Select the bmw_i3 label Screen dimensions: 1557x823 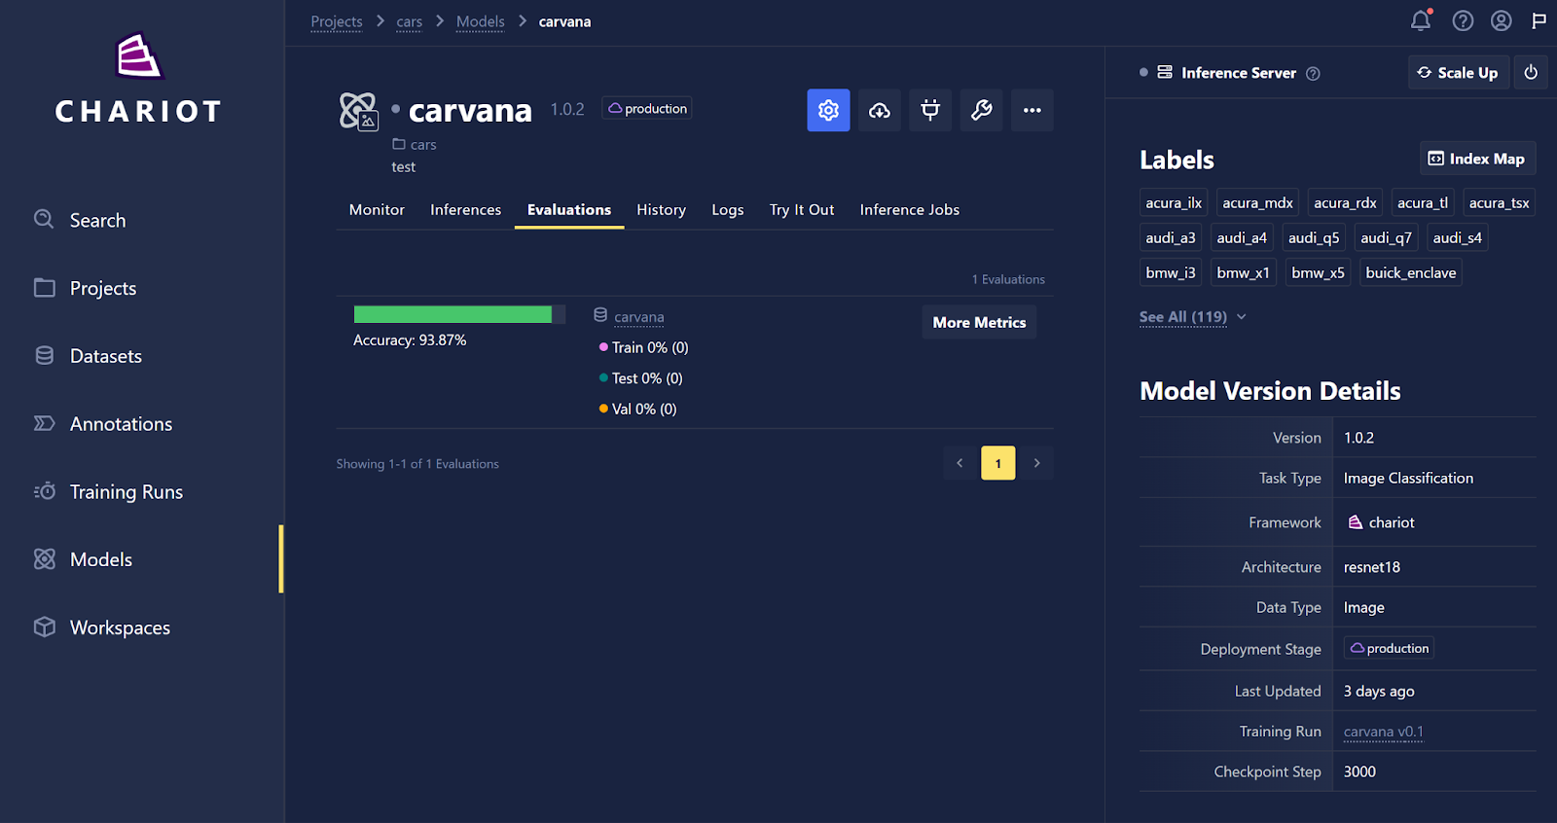tap(1171, 272)
